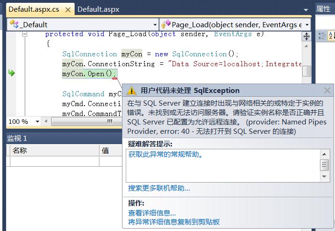
Task: Close the SqlException popup
Action: [x=327, y=91]
